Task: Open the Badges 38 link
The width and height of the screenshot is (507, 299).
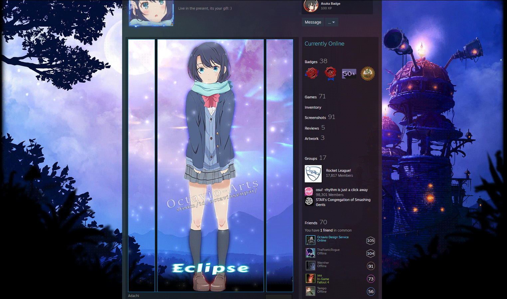Action: (316, 61)
